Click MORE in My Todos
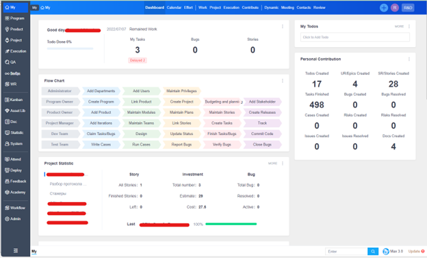The width and height of the screenshot is (427, 258). (x=399, y=27)
